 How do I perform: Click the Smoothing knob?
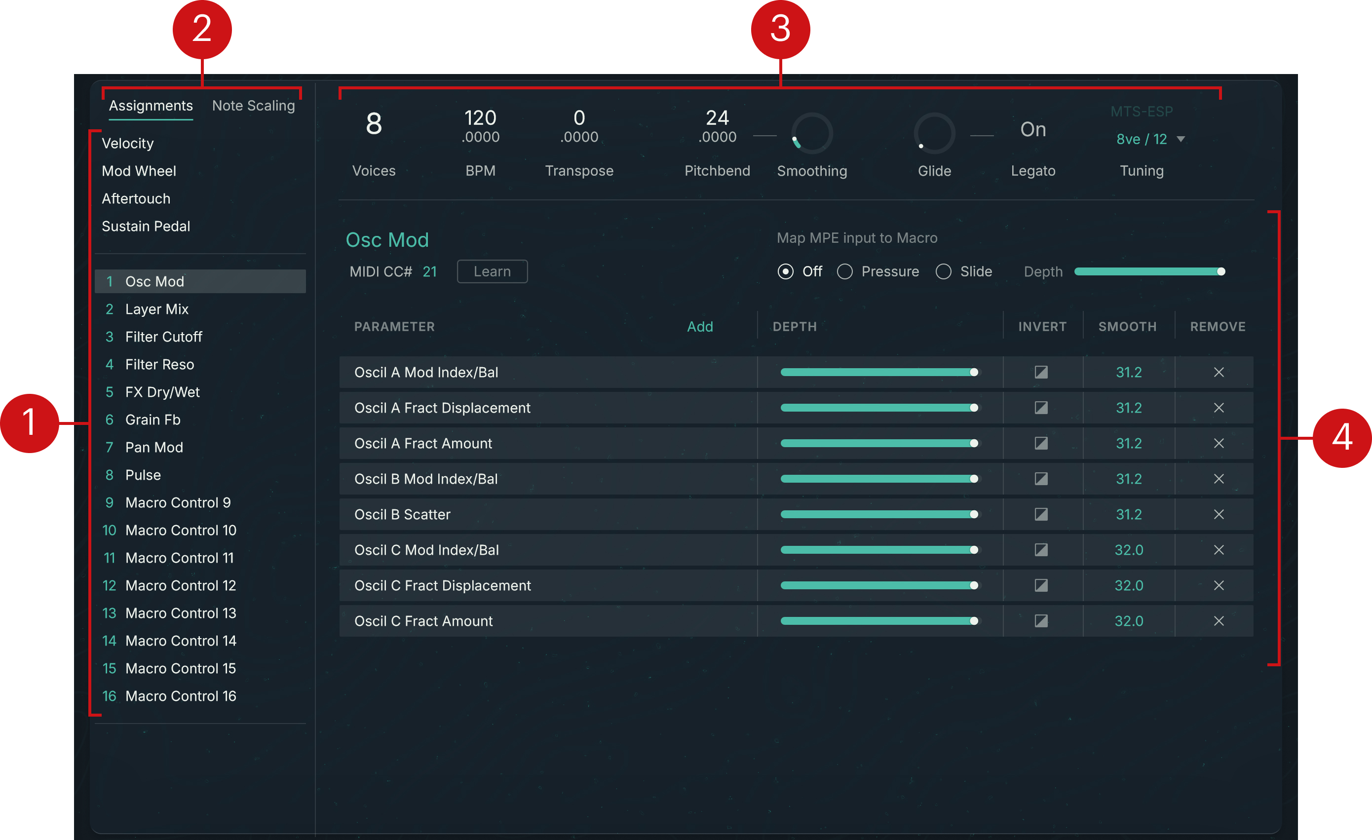(x=812, y=134)
